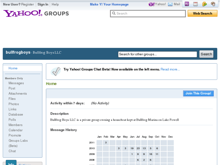Screen dimensions: 220x165
Task: Open Groups Labs (Beta) in left menu
Action: tap(18, 143)
